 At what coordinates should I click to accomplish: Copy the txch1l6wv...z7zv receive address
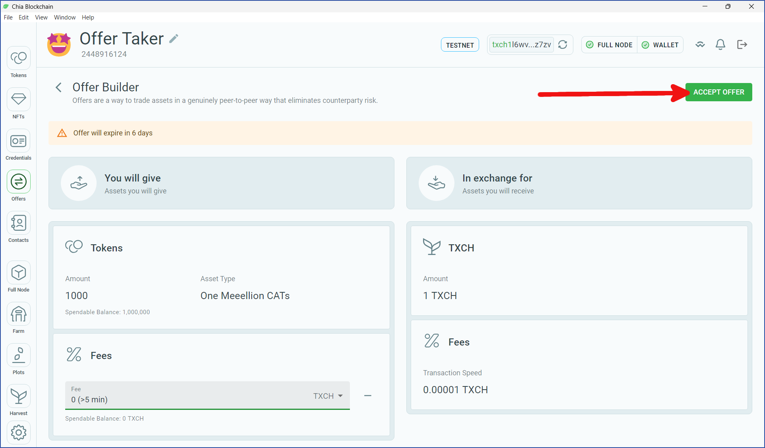[x=521, y=44]
